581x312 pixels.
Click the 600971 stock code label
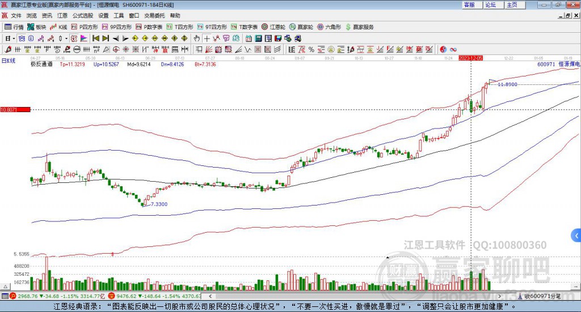coord(546,64)
